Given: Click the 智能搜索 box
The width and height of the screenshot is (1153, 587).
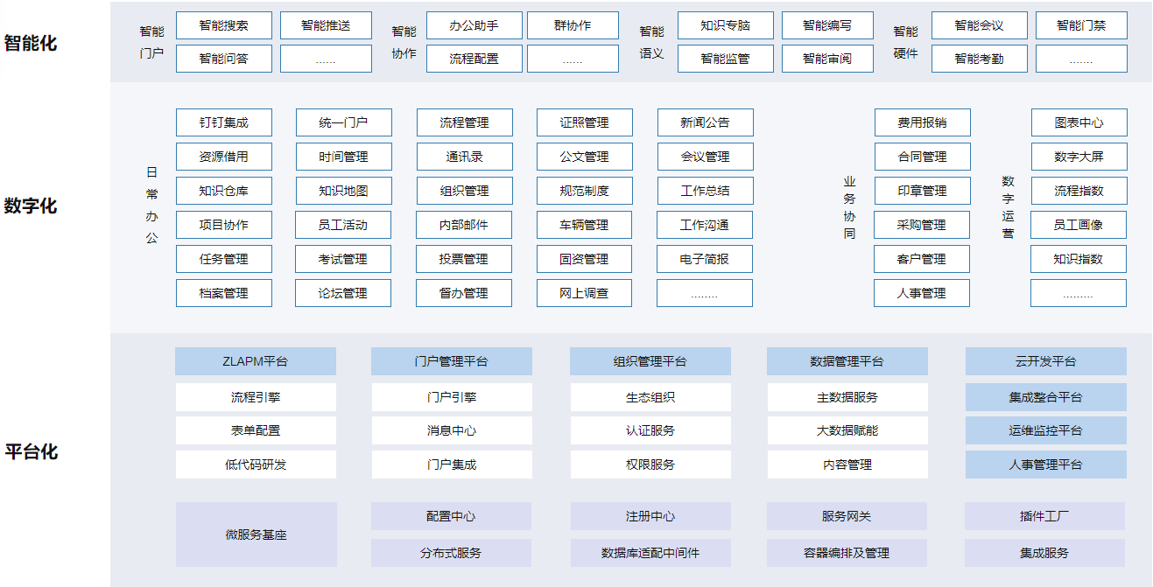Looking at the screenshot, I should point(223,25).
